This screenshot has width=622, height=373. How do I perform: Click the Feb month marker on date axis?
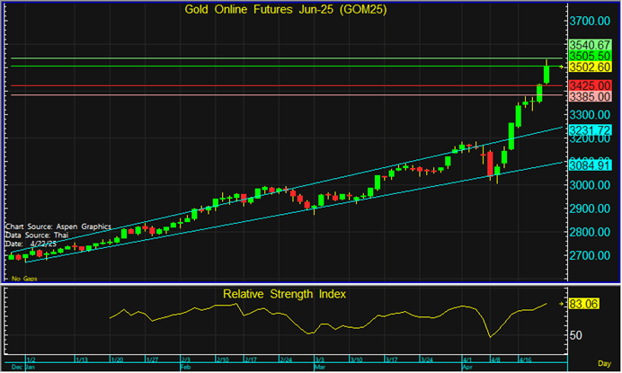(186, 368)
